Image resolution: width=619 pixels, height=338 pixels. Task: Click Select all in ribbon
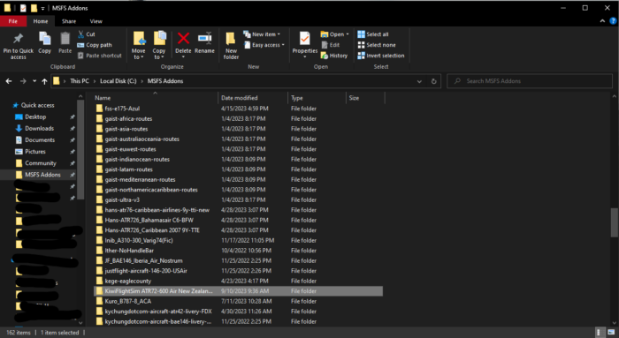[x=373, y=34]
